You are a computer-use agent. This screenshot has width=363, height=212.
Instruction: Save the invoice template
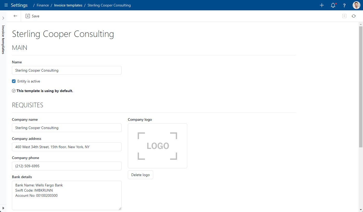tap(32, 16)
